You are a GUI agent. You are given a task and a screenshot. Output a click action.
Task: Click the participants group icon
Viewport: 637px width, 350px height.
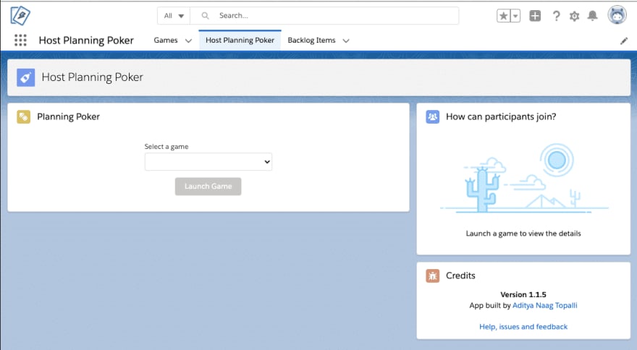click(433, 117)
